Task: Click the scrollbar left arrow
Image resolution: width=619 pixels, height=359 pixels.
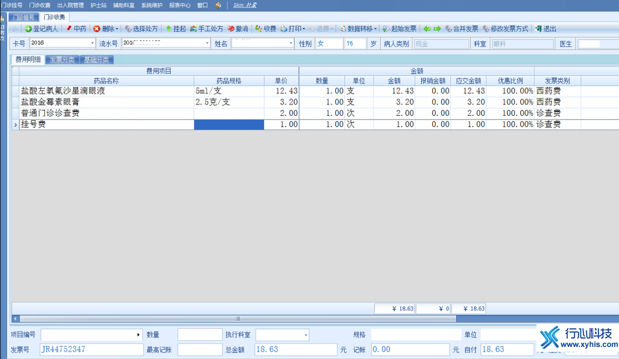Action: pyautogui.click(x=15, y=318)
